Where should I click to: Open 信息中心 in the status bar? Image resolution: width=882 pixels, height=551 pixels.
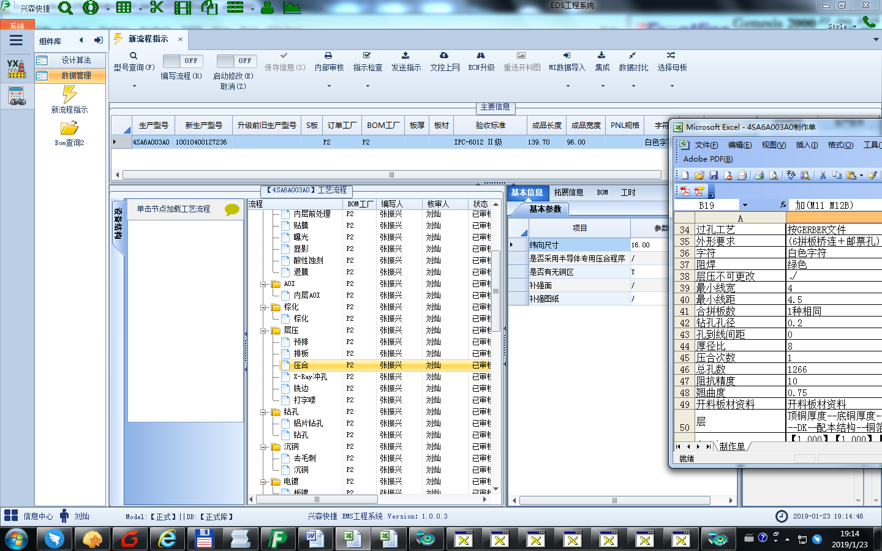[x=29, y=516]
